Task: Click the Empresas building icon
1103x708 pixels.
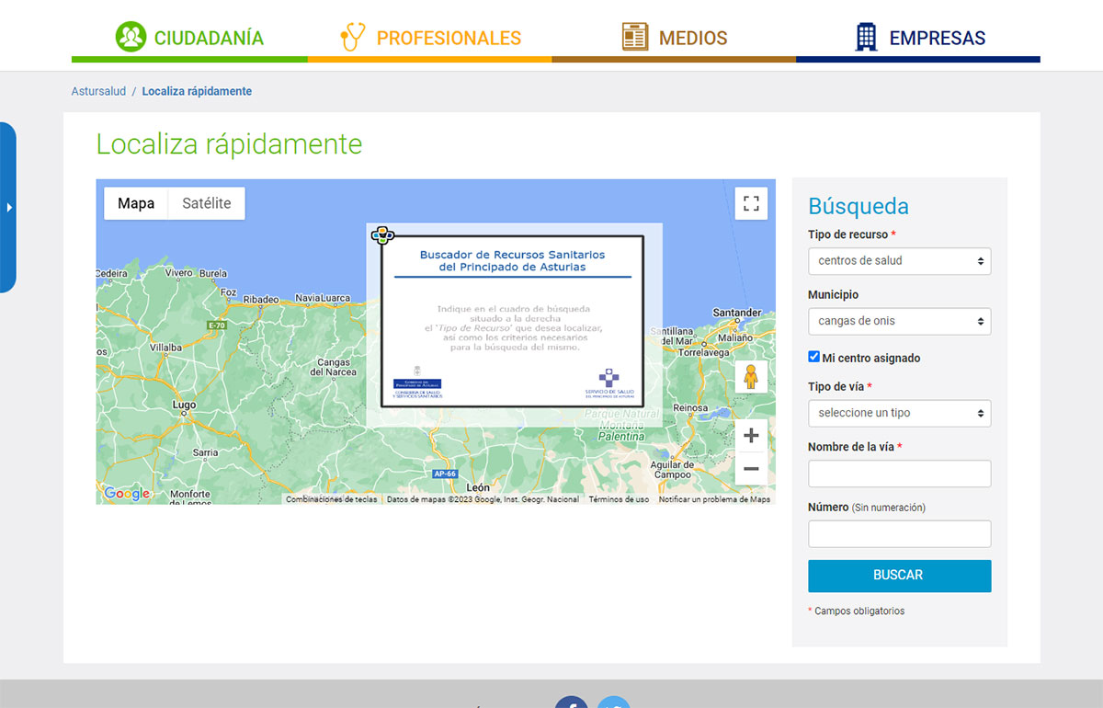Action: [866, 38]
